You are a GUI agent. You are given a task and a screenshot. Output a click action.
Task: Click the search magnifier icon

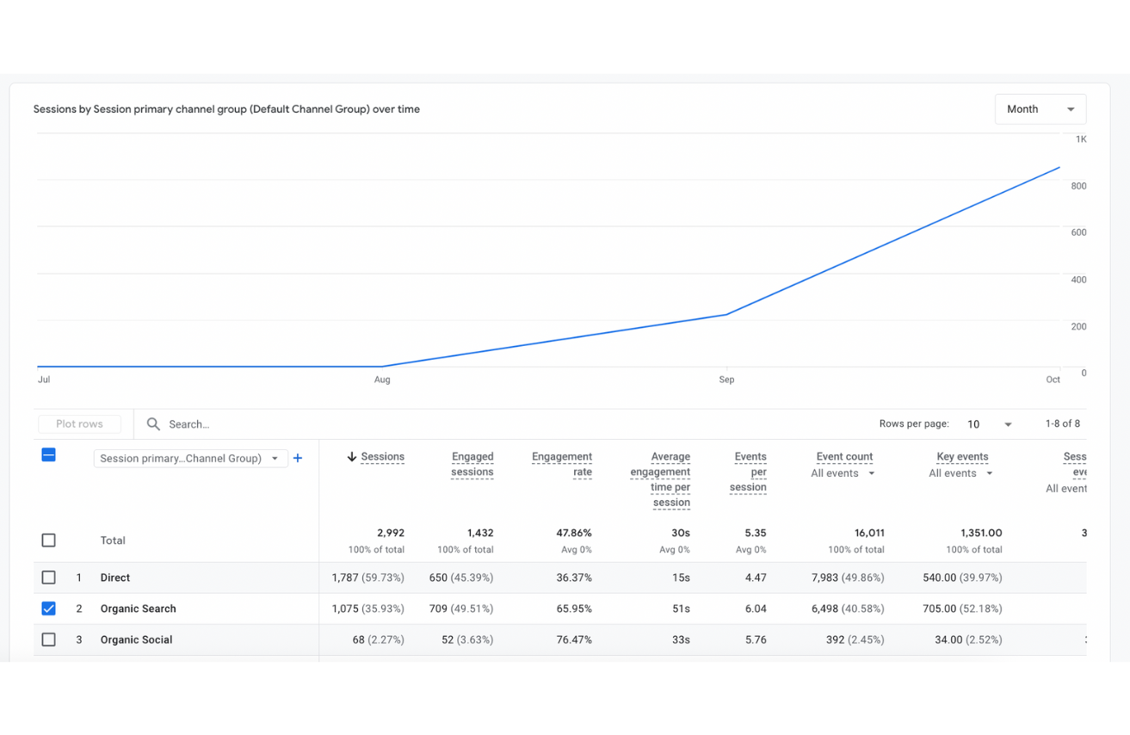coord(153,424)
